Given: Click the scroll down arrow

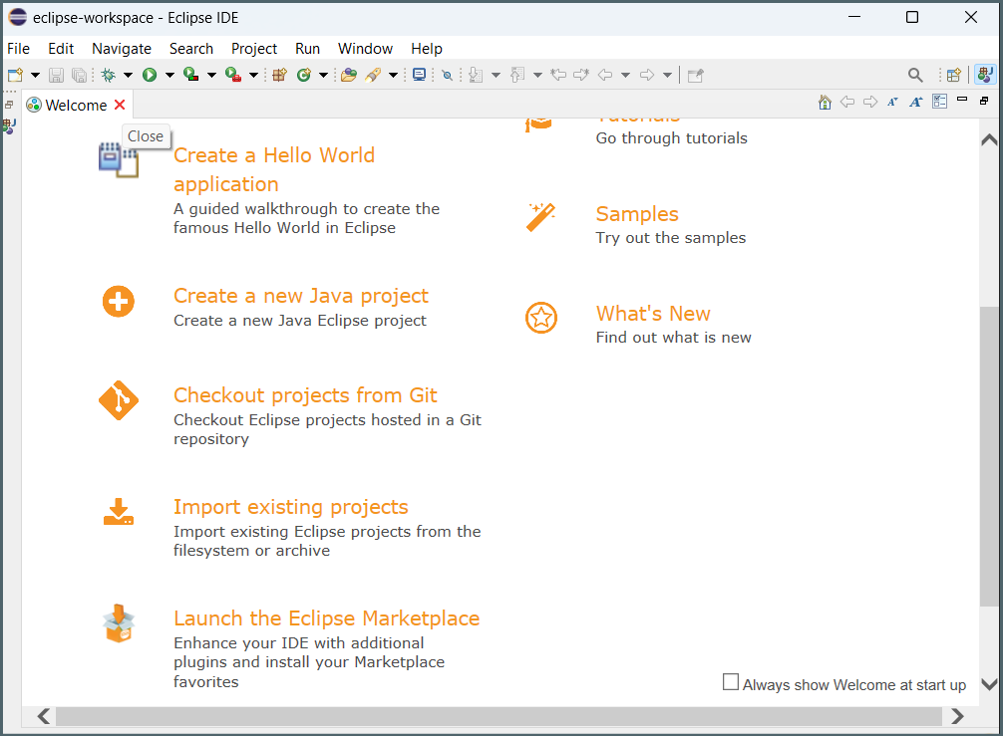Looking at the screenshot, I should (989, 684).
